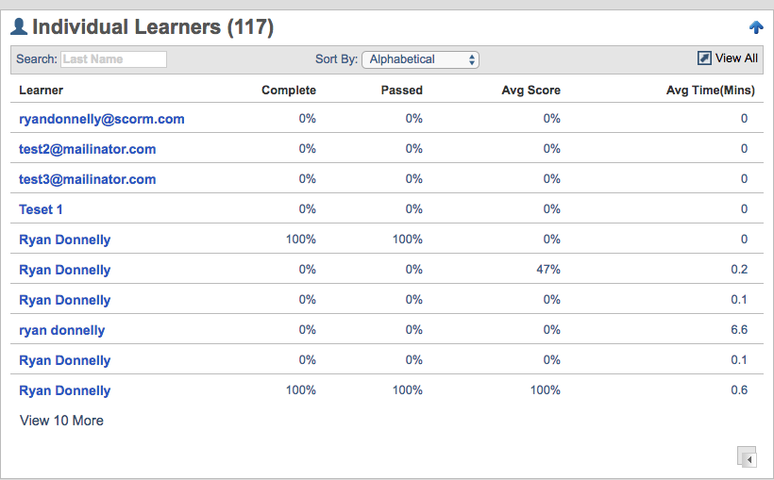Expand list with View 10 More
Viewport: 774px width, 480px height.
pos(61,421)
